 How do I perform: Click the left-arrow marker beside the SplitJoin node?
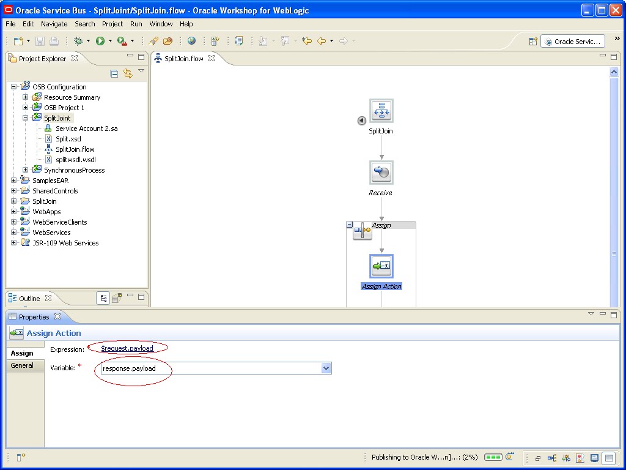(362, 121)
